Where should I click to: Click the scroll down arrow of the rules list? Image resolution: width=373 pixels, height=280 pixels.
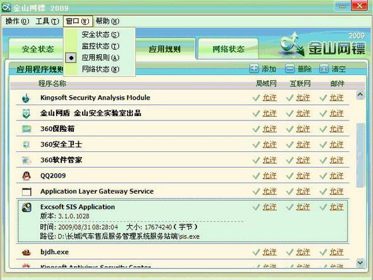pyautogui.click(x=360, y=262)
